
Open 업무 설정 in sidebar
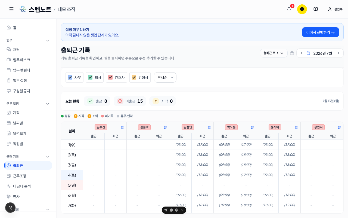pyautogui.click(x=28, y=81)
